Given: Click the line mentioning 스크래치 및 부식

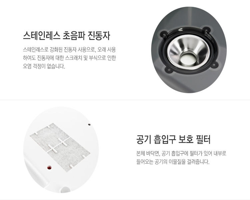Looking at the screenshot, I should pyautogui.click(x=69, y=58).
